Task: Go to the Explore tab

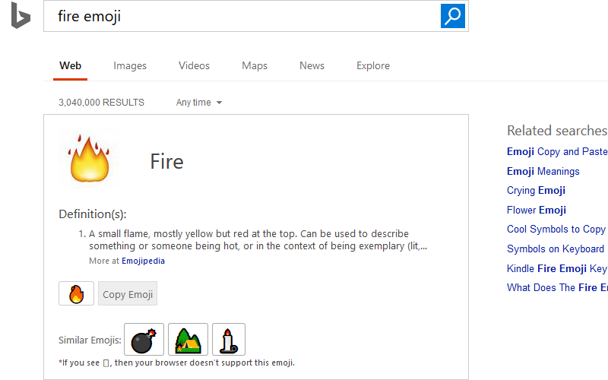Action: (373, 65)
